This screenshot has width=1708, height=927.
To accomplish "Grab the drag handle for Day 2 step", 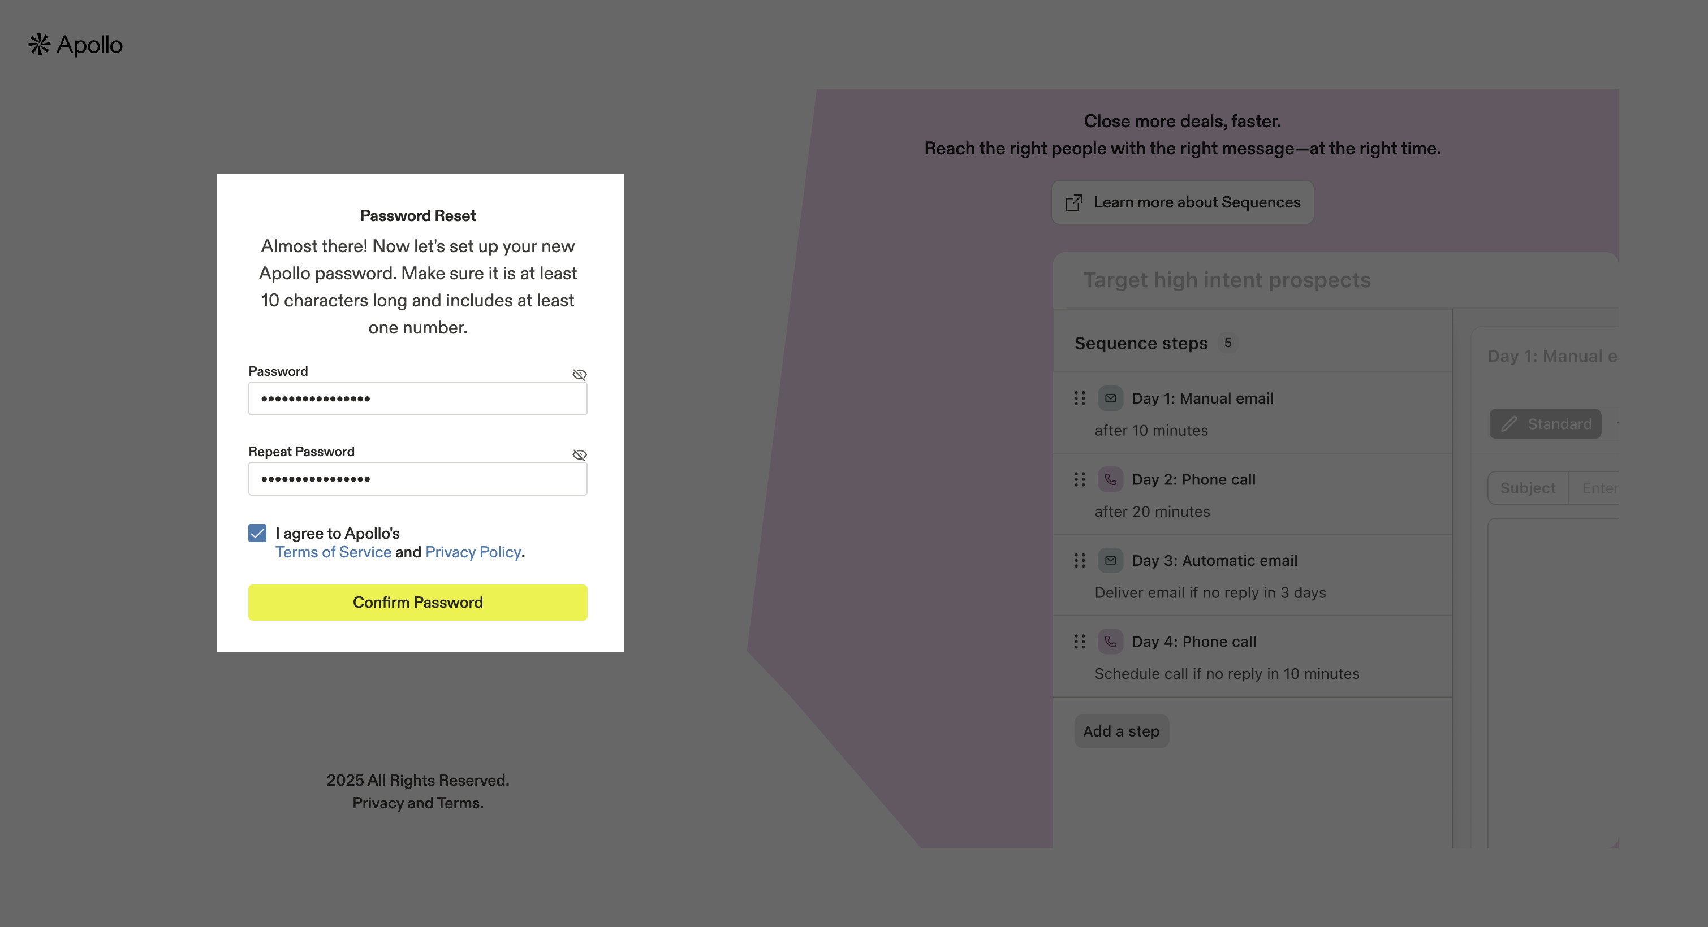I will pyautogui.click(x=1080, y=479).
